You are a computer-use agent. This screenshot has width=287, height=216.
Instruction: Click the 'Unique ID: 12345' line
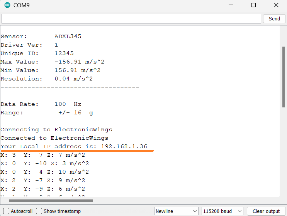tap(37, 53)
